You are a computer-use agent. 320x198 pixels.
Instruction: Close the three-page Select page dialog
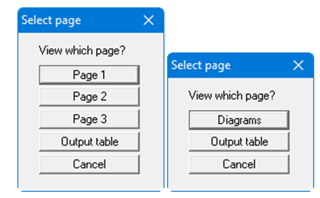coord(149,20)
